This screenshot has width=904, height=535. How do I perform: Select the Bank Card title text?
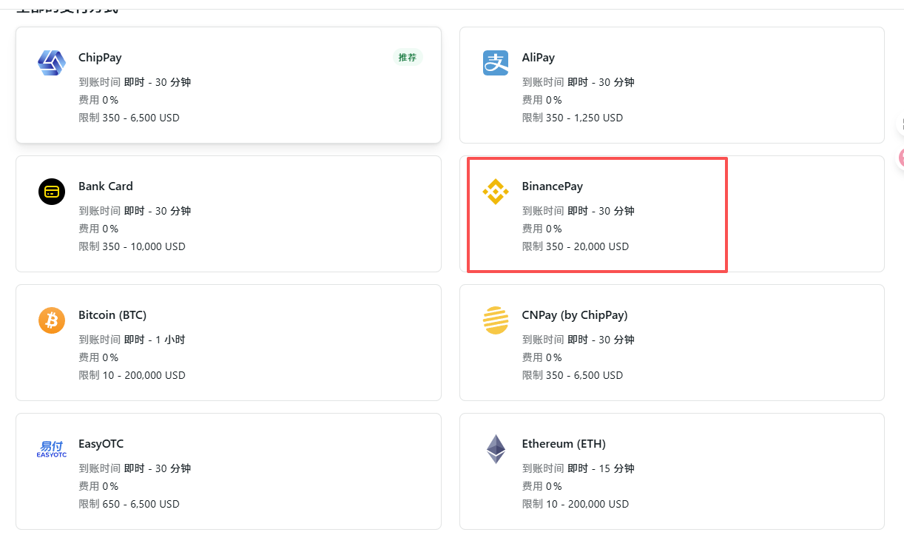[106, 186]
